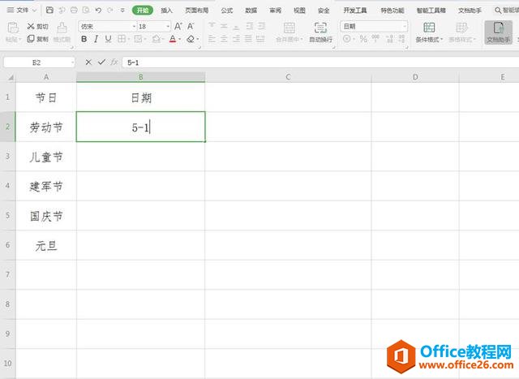
Task: Click the currency format icon
Action: [x=347, y=39]
